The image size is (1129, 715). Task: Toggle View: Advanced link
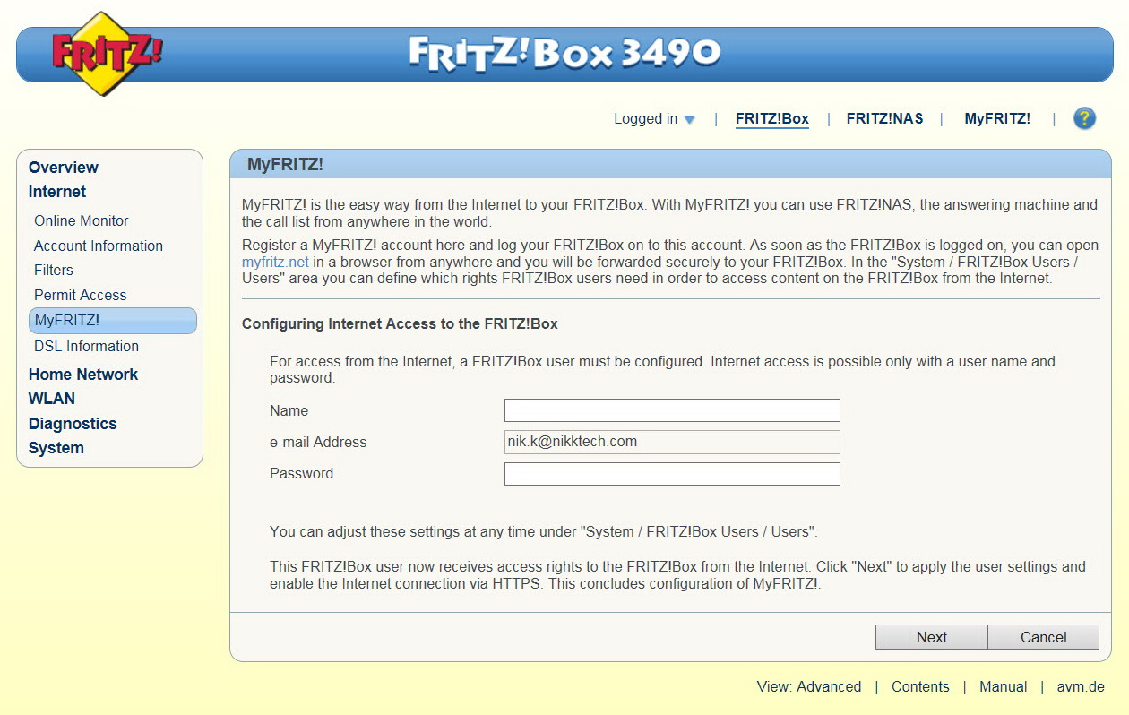click(809, 686)
